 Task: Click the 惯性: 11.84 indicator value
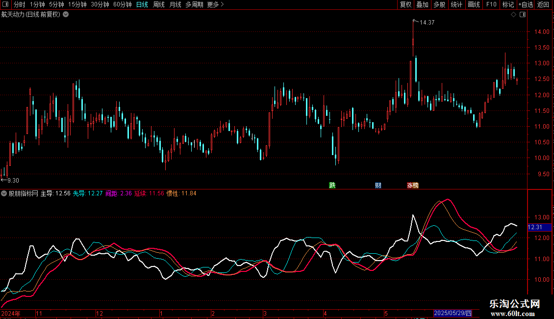(181, 193)
